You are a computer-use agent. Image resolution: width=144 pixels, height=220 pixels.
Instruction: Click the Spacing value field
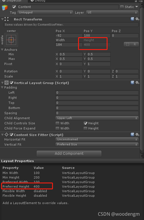(x=97, y=113)
